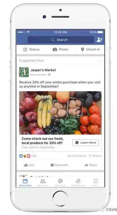The width and height of the screenshot is (117, 215).
Task: Tap the Search field in header
Action: [x=61, y=40]
